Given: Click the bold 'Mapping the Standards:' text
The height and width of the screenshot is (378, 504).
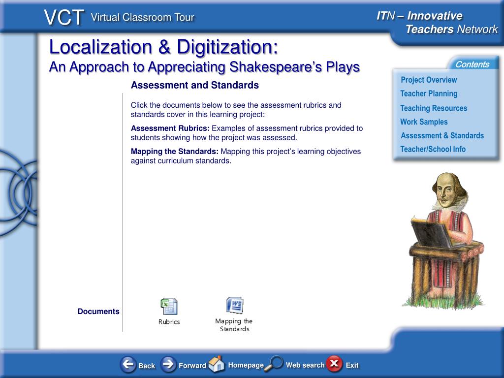Looking at the screenshot, I should click(175, 152).
